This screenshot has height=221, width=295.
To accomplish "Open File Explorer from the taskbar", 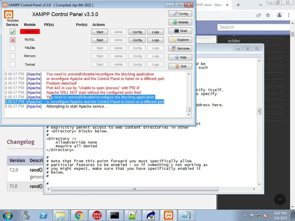I will point(61,215).
